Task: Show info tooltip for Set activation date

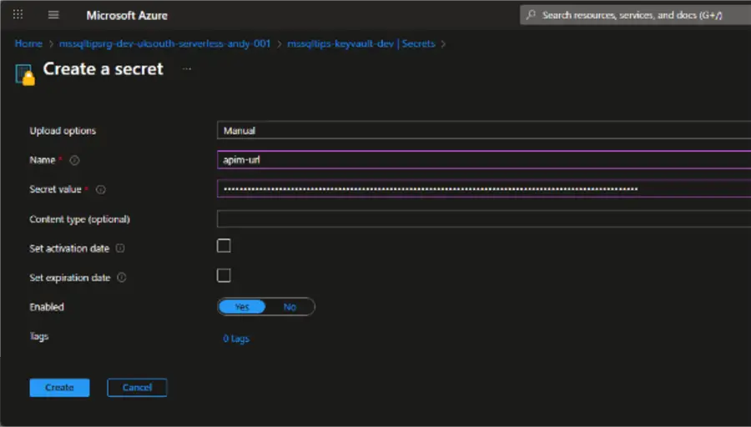Action: pyautogui.click(x=120, y=248)
